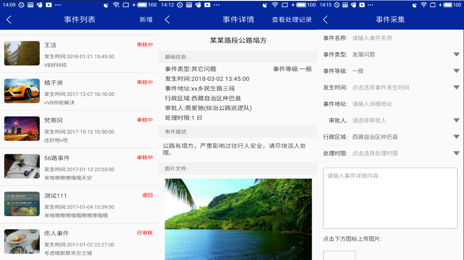The image size is (464, 260).
Task: Click 点击选择事件发生时间 placeholder
Action: [381, 88]
